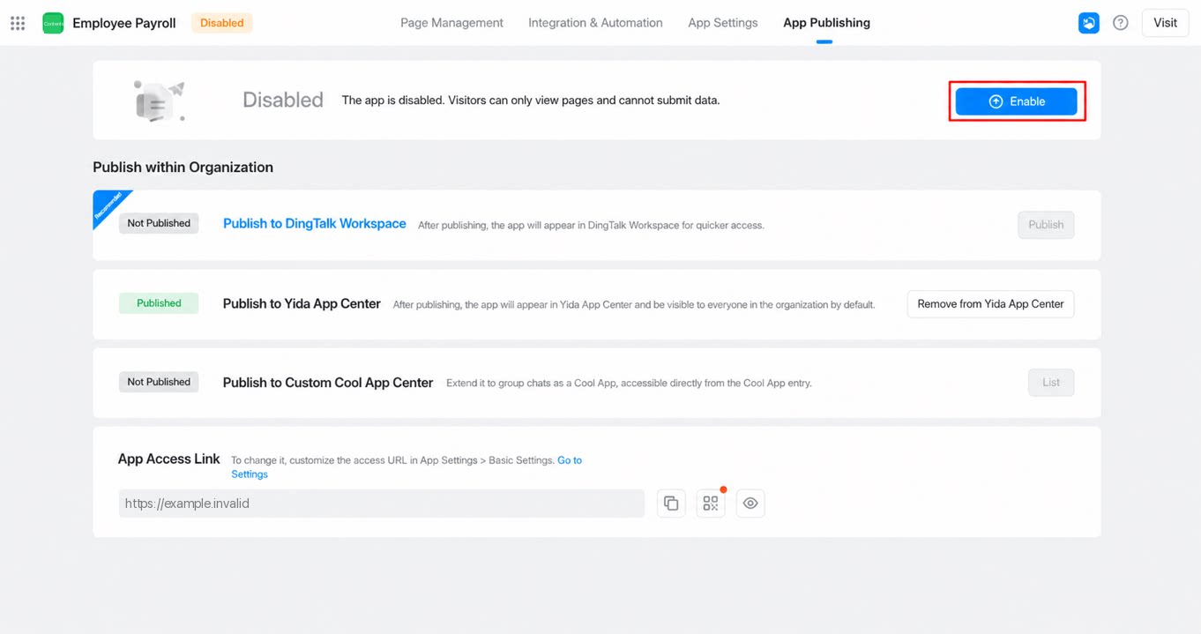Go to App Settings tab

pyautogui.click(x=723, y=23)
